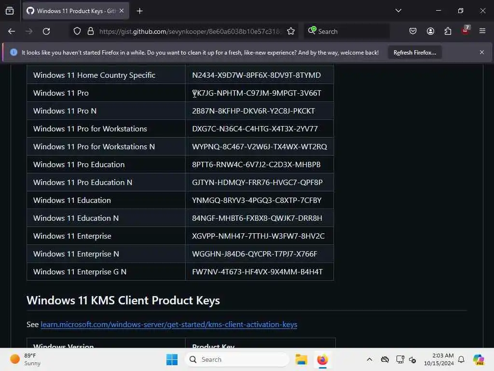
Task: Open the Firefox hamburger menu
Action: tap(482, 31)
